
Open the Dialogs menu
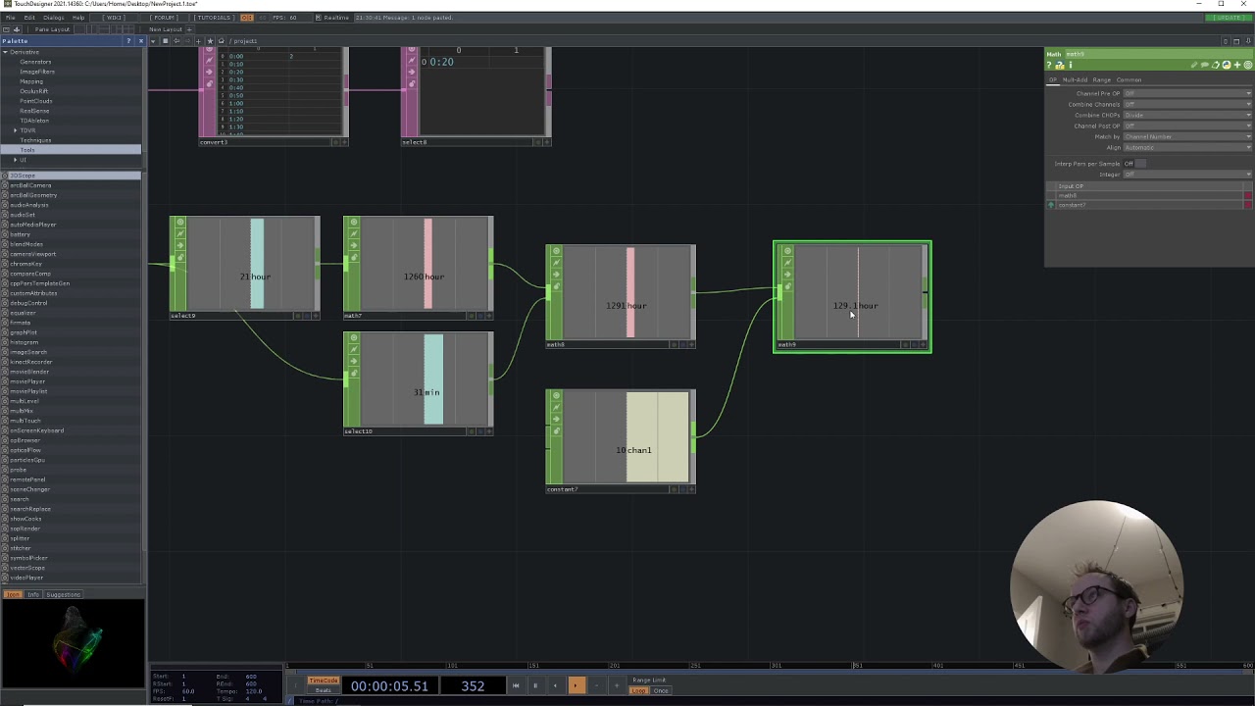pos(54,18)
